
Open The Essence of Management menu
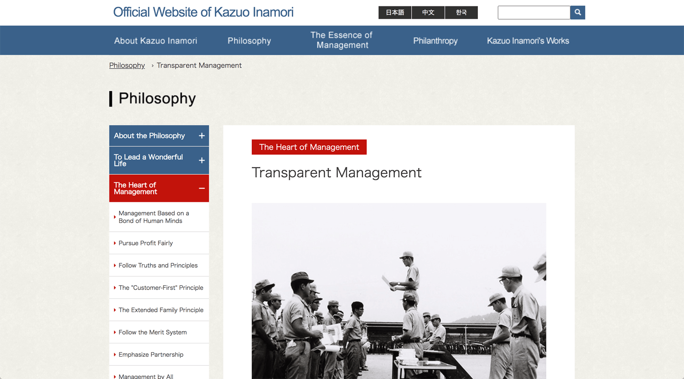point(342,40)
